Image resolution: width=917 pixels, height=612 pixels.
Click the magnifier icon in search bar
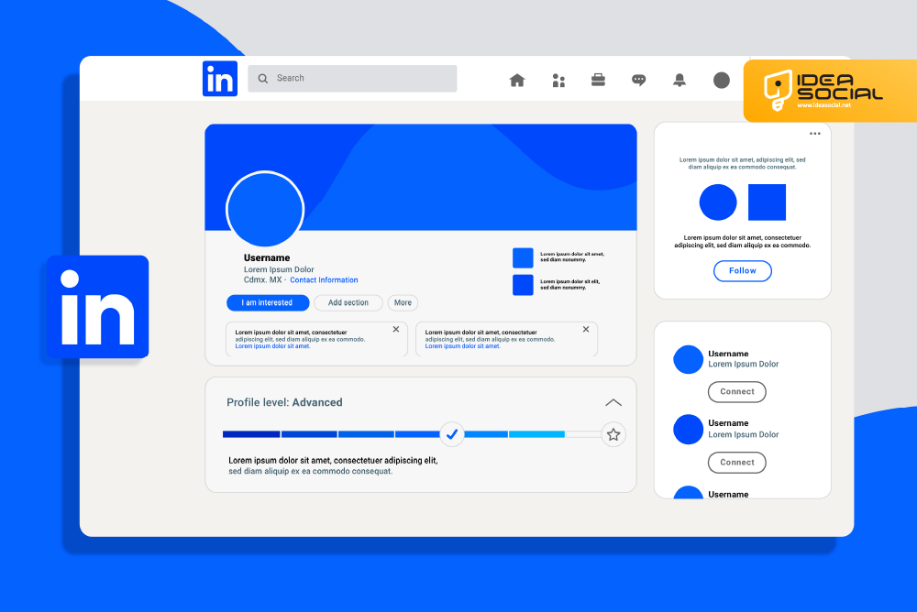pyautogui.click(x=263, y=78)
